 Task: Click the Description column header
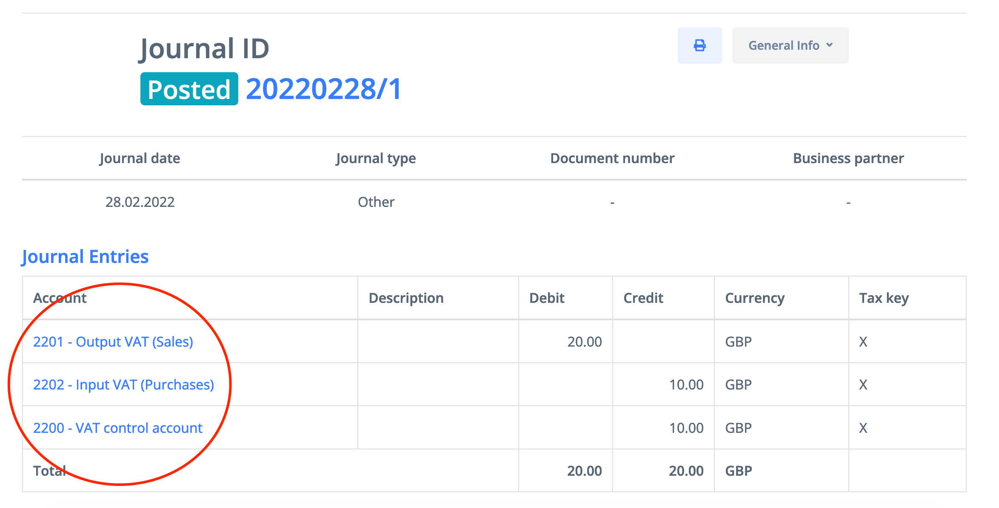406,298
